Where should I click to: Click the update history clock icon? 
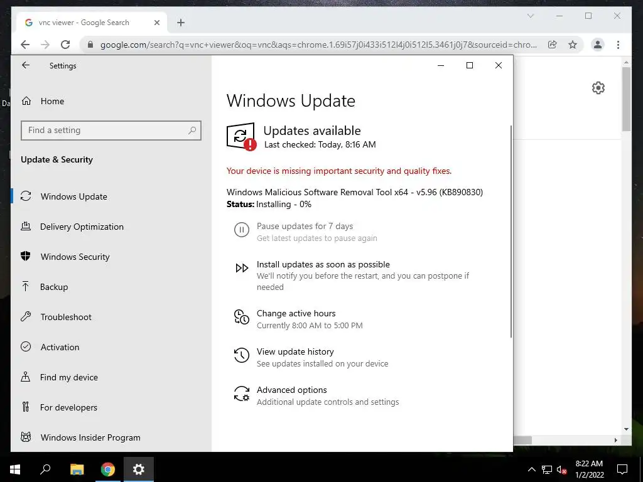(242, 355)
